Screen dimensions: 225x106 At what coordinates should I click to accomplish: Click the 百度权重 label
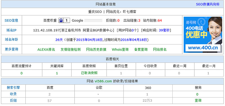[x=50, y=20]
